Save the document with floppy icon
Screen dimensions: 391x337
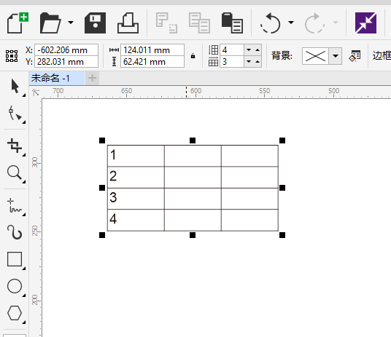pos(95,23)
